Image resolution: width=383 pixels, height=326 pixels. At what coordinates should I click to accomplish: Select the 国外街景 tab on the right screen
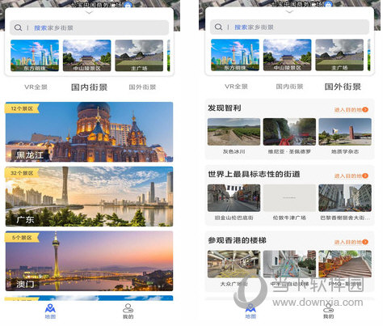point(343,87)
